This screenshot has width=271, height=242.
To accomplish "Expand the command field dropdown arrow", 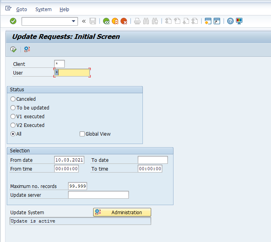I will [x=74, y=21].
